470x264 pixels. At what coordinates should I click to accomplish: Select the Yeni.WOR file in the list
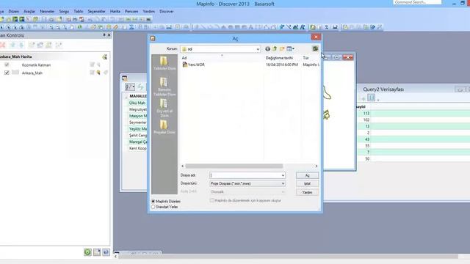pos(194,65)
